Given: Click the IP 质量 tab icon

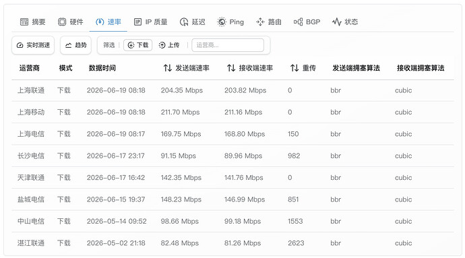Looking at the screenshot, I should click(x=137, y=22).
